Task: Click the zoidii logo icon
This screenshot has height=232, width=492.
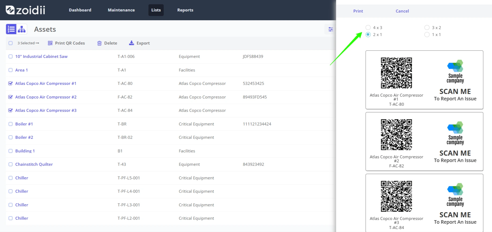Action: tap(10, 10)
